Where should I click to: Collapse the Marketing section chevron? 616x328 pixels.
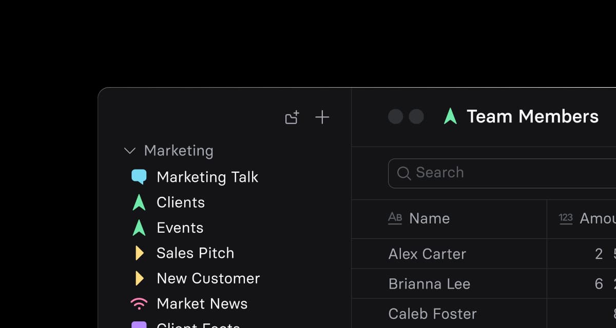[x=130, y=151]
